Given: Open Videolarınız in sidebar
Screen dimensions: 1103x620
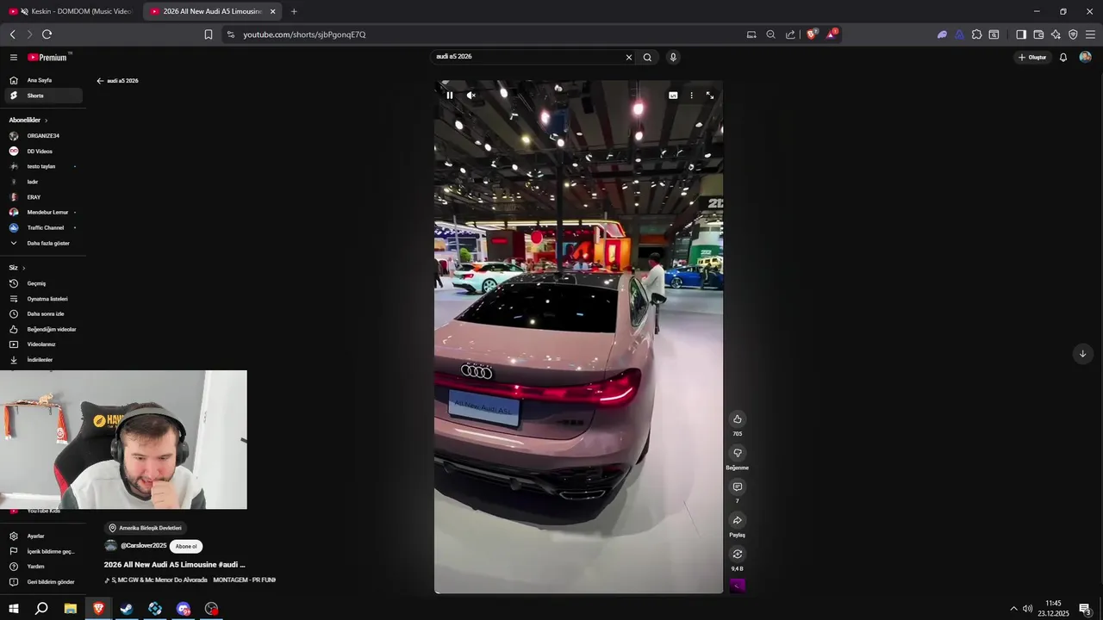Looking at the screenshot, I should click(41, 344).
